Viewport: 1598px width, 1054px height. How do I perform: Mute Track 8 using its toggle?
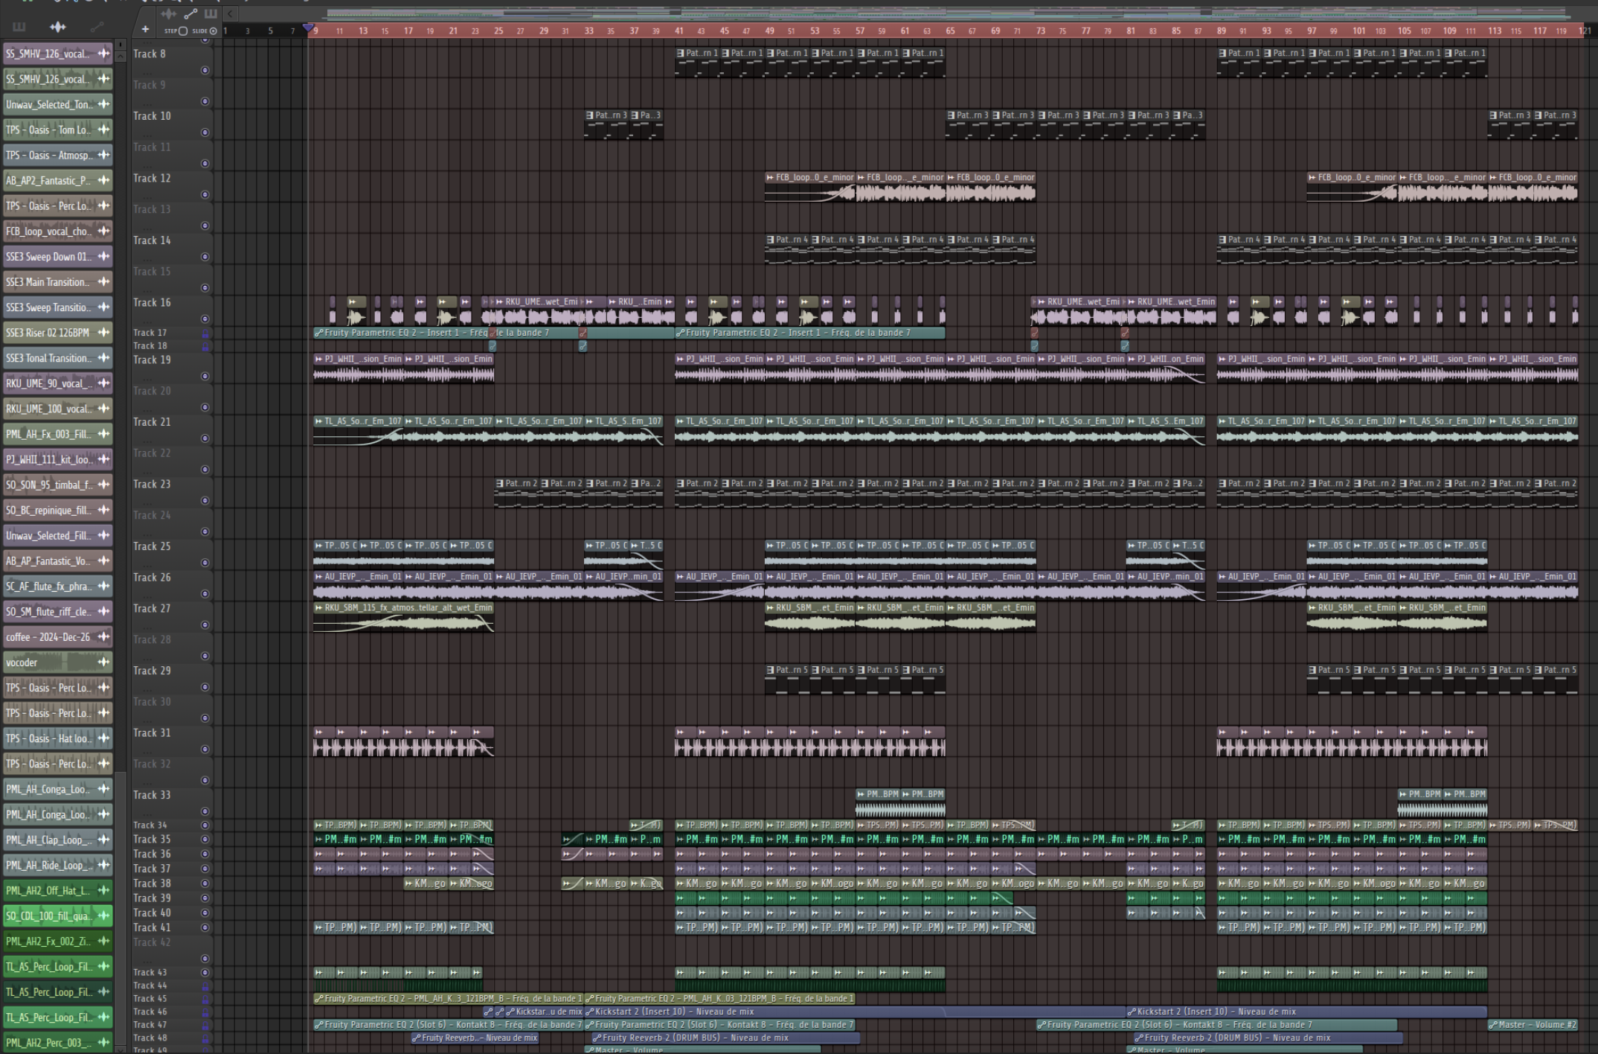click(205, 71)
